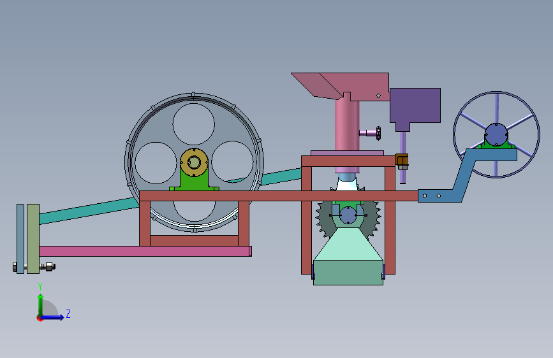Click the hex nut on the bottom-left bolt
The height and width of the screenshot is (358, 553).
49,267
